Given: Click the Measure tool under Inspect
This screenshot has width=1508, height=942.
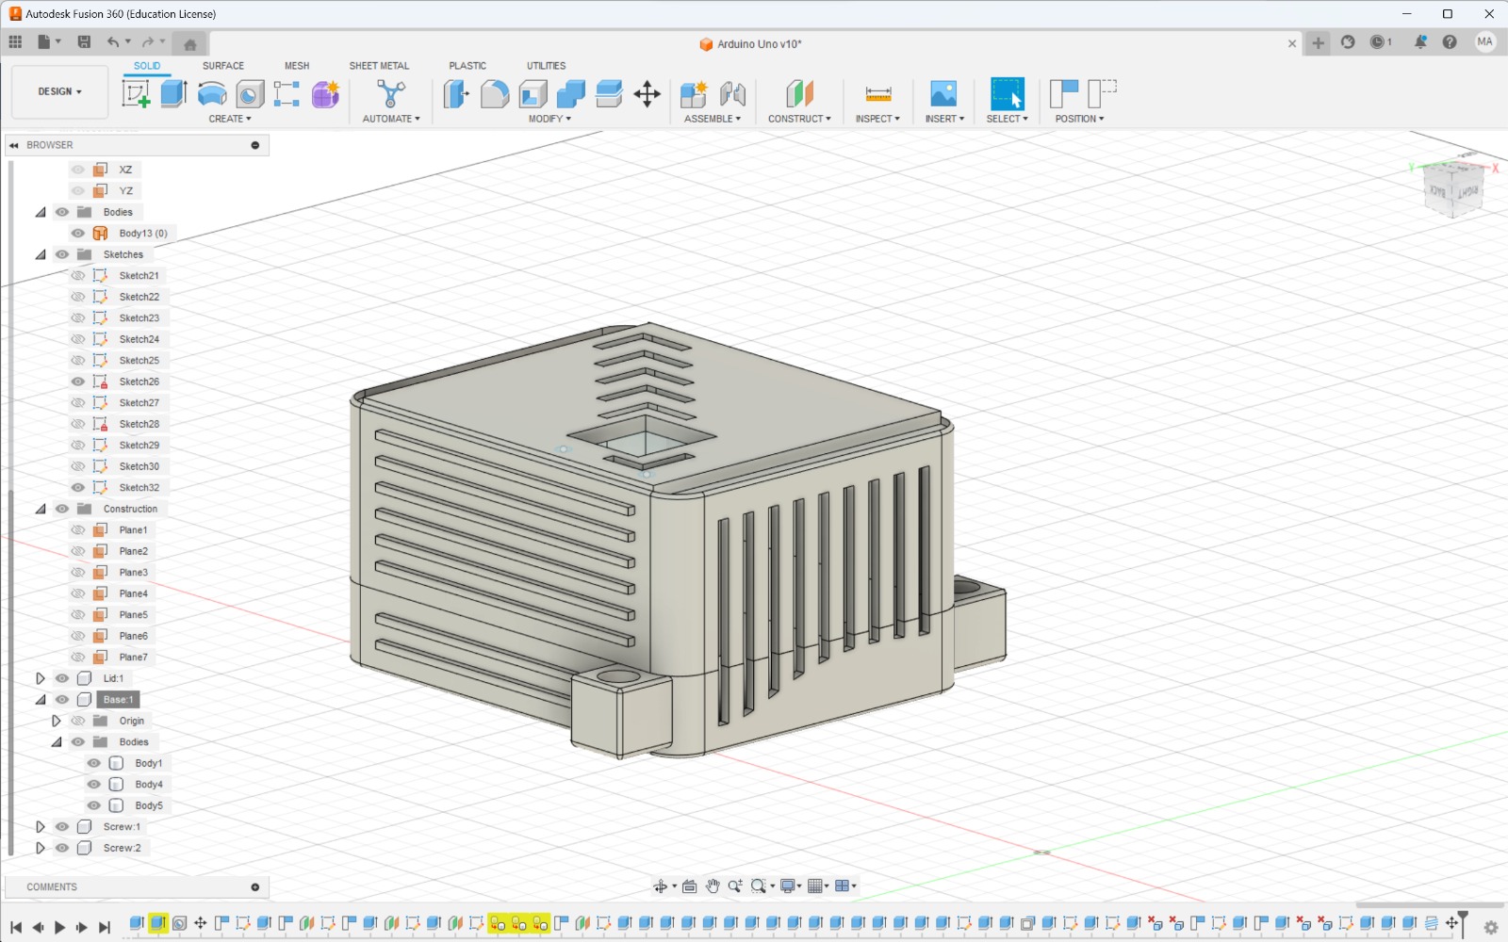Looking at the screenshot, I should pyautogui.click(x=877, y=93).
